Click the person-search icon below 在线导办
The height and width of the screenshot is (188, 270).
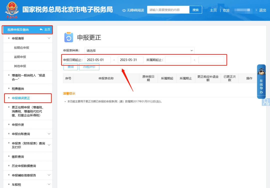click(265, 102)
